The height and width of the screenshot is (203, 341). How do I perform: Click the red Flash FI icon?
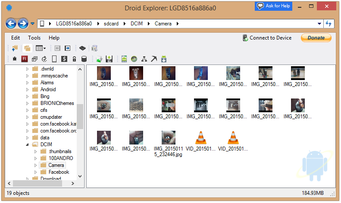[x=25, y=59]
